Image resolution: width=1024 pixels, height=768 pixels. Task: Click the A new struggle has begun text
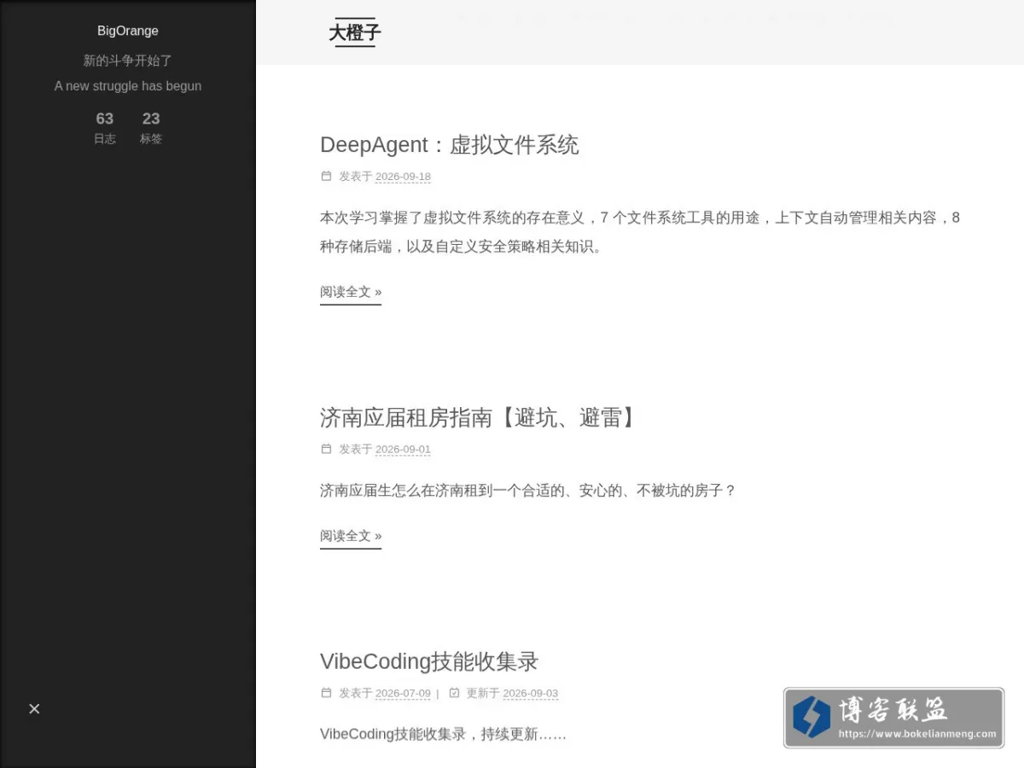pyautogui.click(x=128, y=86)
